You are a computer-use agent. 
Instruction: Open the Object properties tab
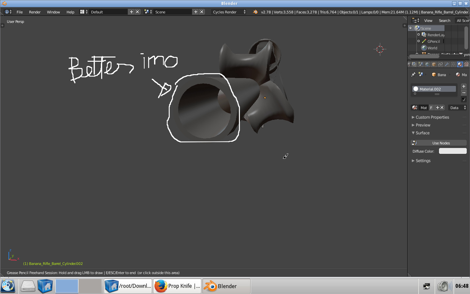click(434, 64)
